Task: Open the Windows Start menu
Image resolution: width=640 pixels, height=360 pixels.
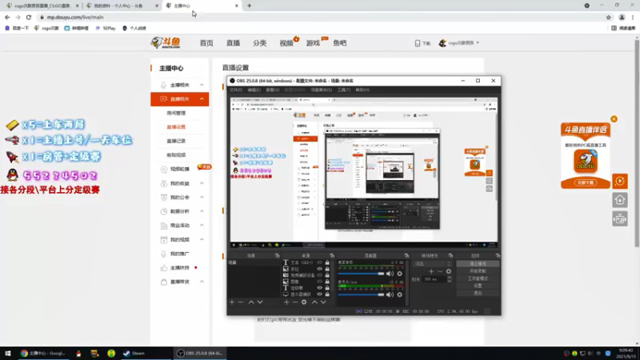Action: [x=8, y=353]
